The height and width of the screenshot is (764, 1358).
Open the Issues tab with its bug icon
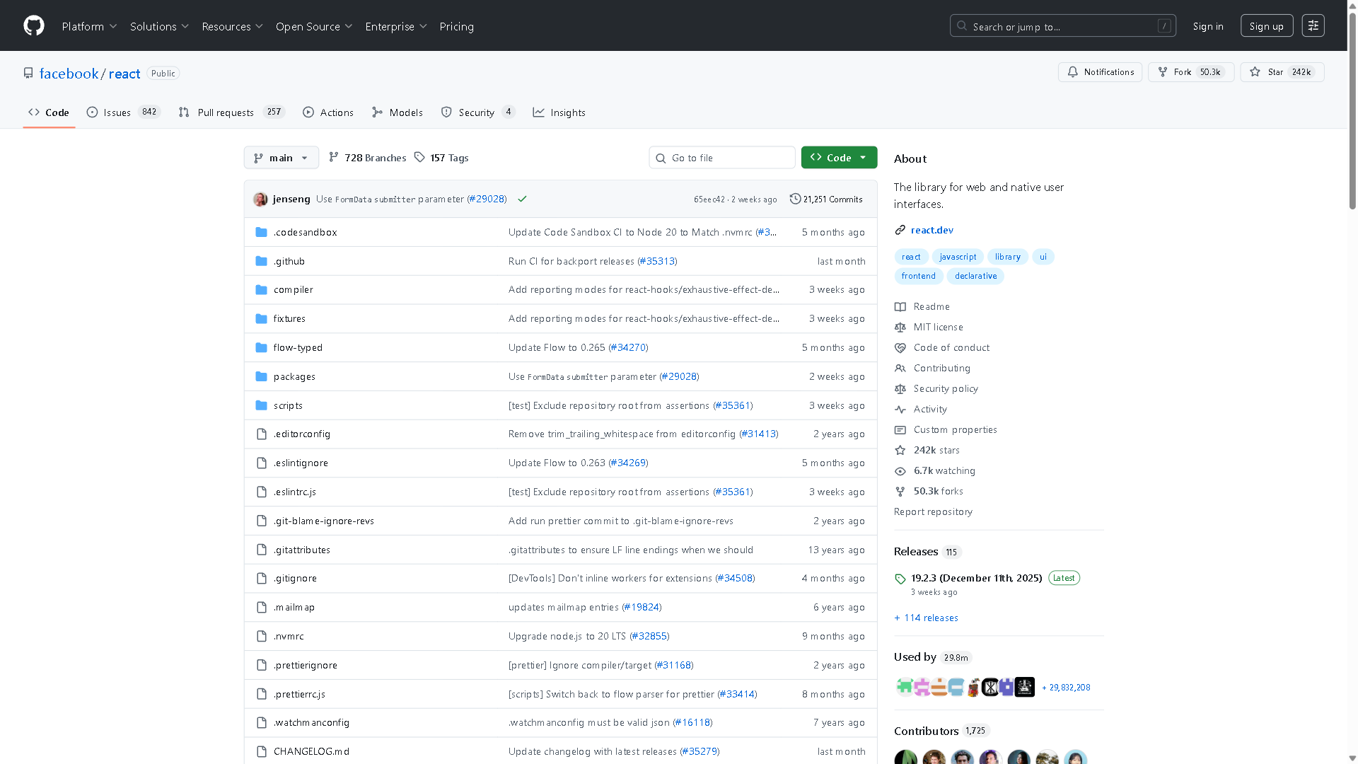click(x=93, y=112)
